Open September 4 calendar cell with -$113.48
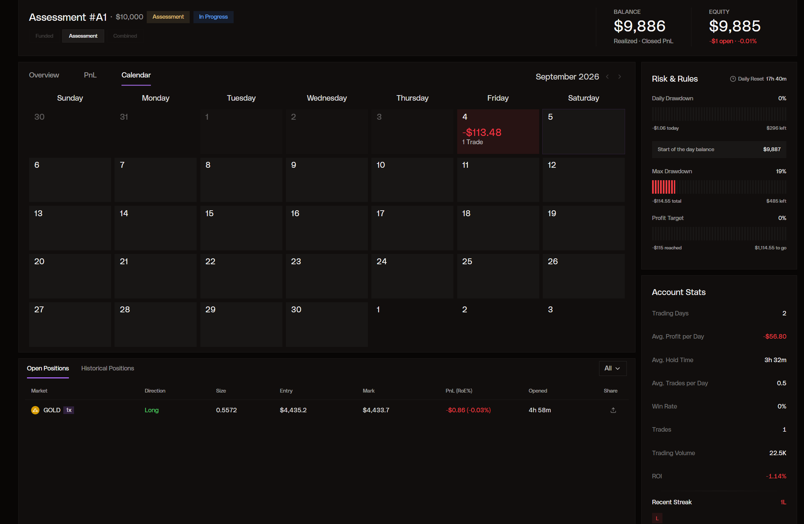The height and width of the screenshot is (524, 804). coord(498,132)
